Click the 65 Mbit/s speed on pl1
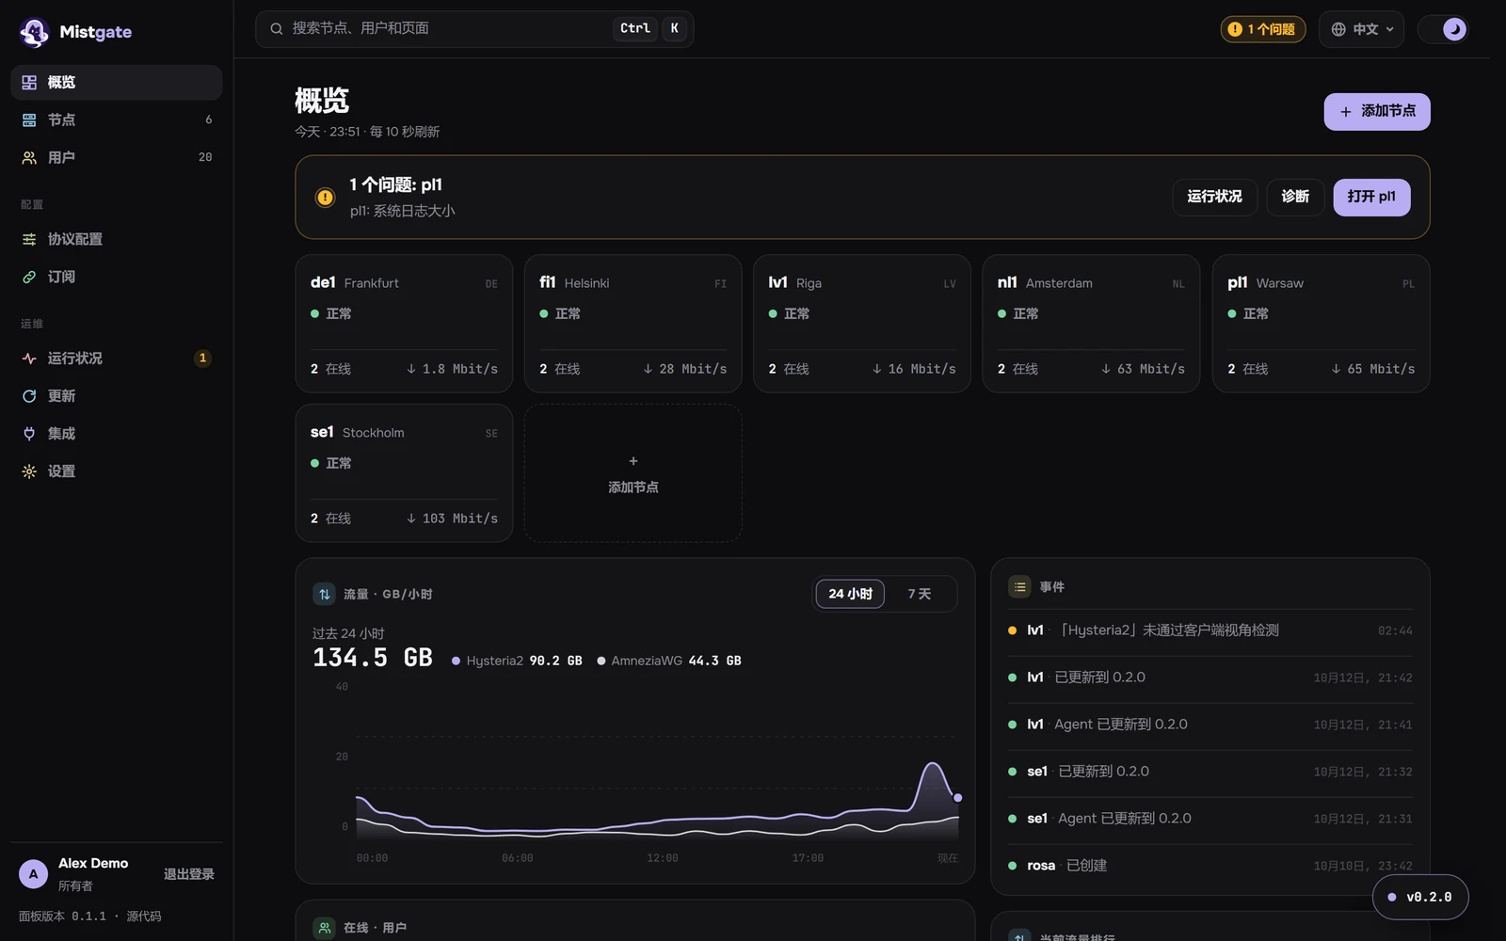 tap(1373, 369)
